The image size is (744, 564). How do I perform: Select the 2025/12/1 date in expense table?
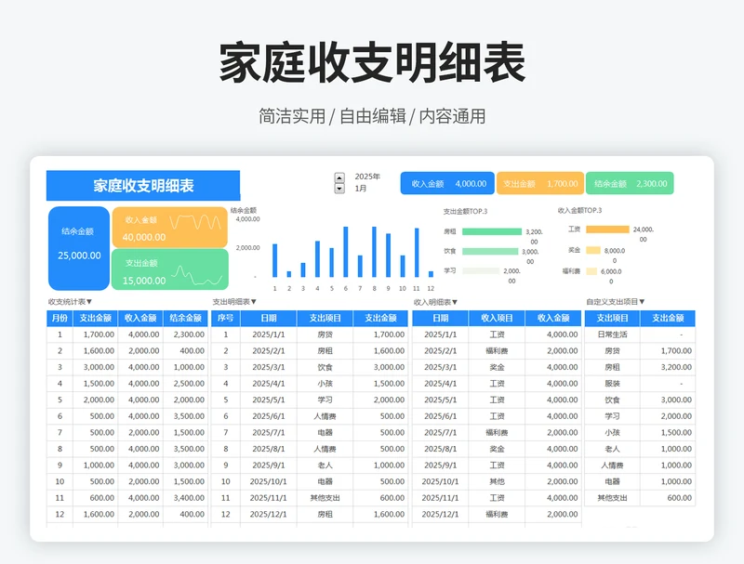269,514
